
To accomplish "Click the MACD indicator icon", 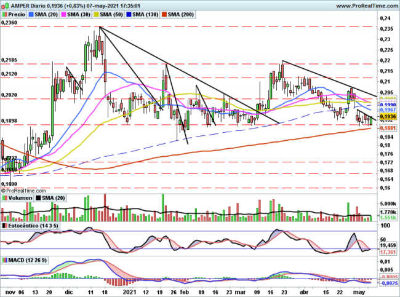I will pos(4,260).
